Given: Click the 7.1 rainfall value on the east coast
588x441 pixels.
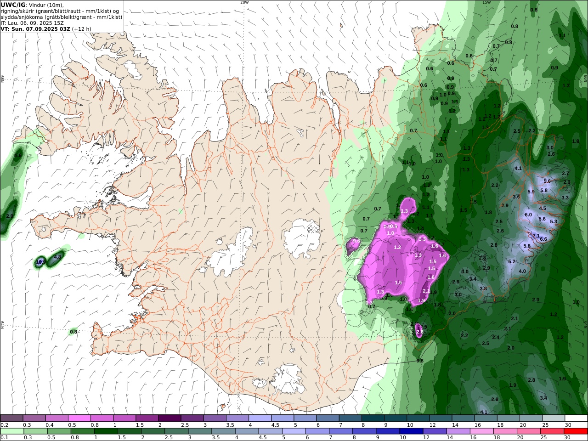Looking at the screenshot, I should (x=536, y=236).
